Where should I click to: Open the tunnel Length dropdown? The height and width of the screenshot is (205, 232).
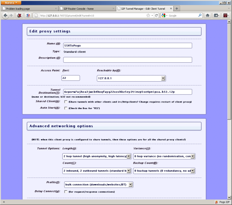(x=97, y=156)
